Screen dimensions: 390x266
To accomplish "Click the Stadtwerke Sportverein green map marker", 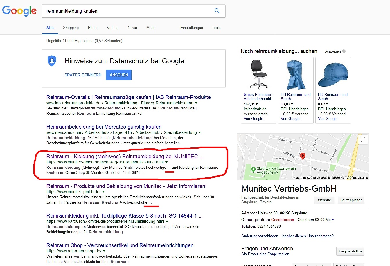I will 253,169.
